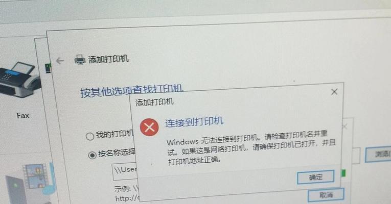
Task: Click the 取消 button in the wizard
Action: pos(326,194)
